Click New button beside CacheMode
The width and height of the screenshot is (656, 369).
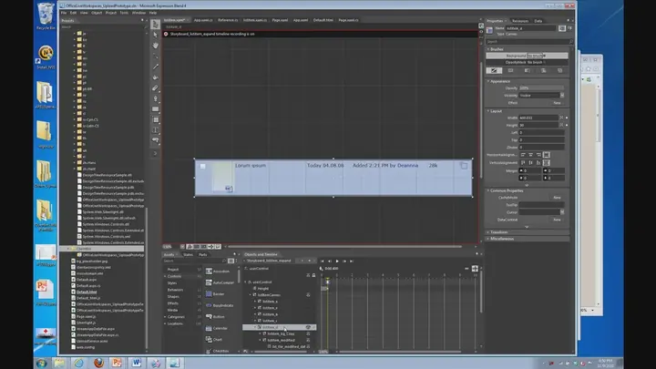coord(557,198)
